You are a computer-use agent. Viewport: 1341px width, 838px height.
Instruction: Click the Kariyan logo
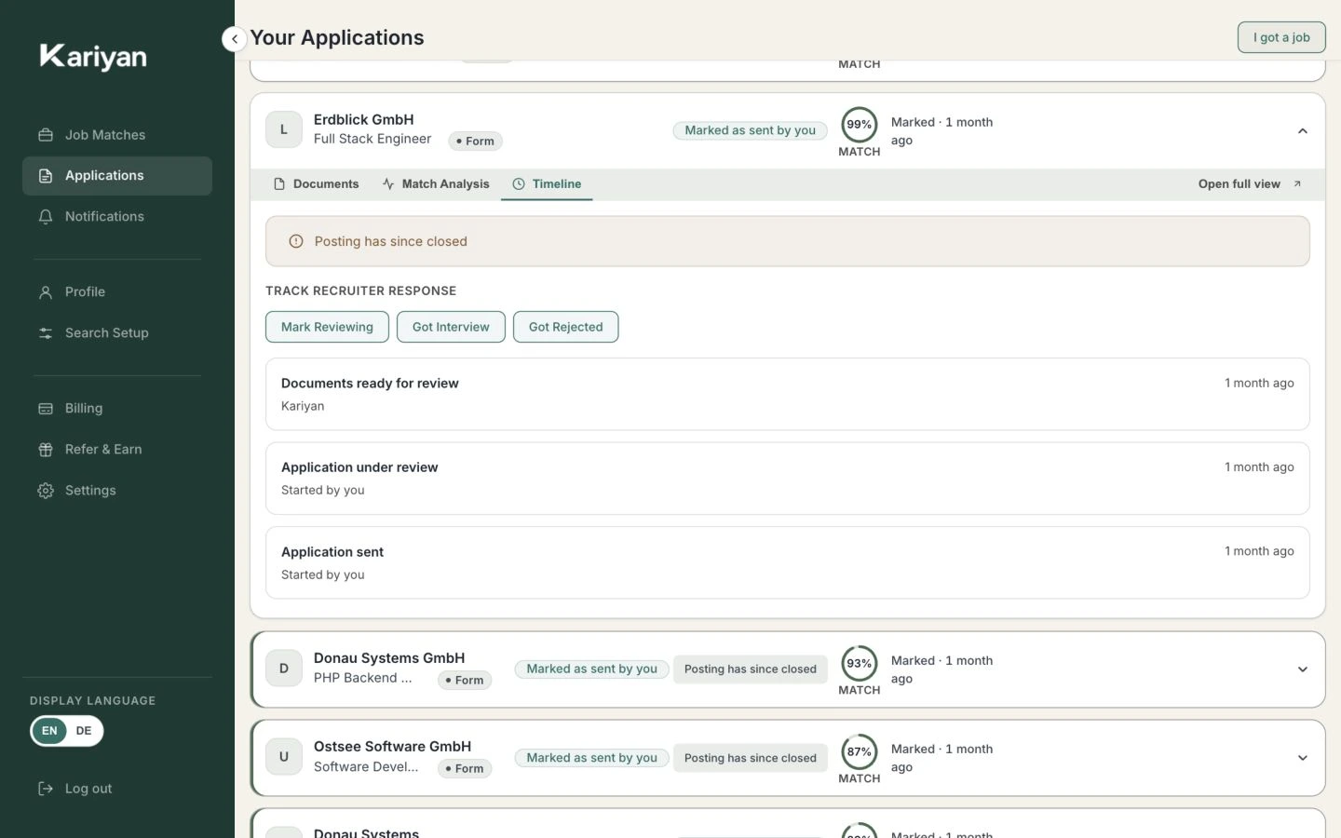[93, 57]
